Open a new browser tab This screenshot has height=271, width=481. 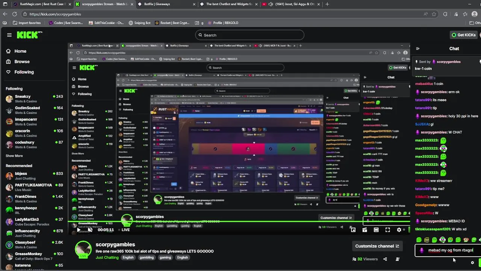[x=327, y=4]
